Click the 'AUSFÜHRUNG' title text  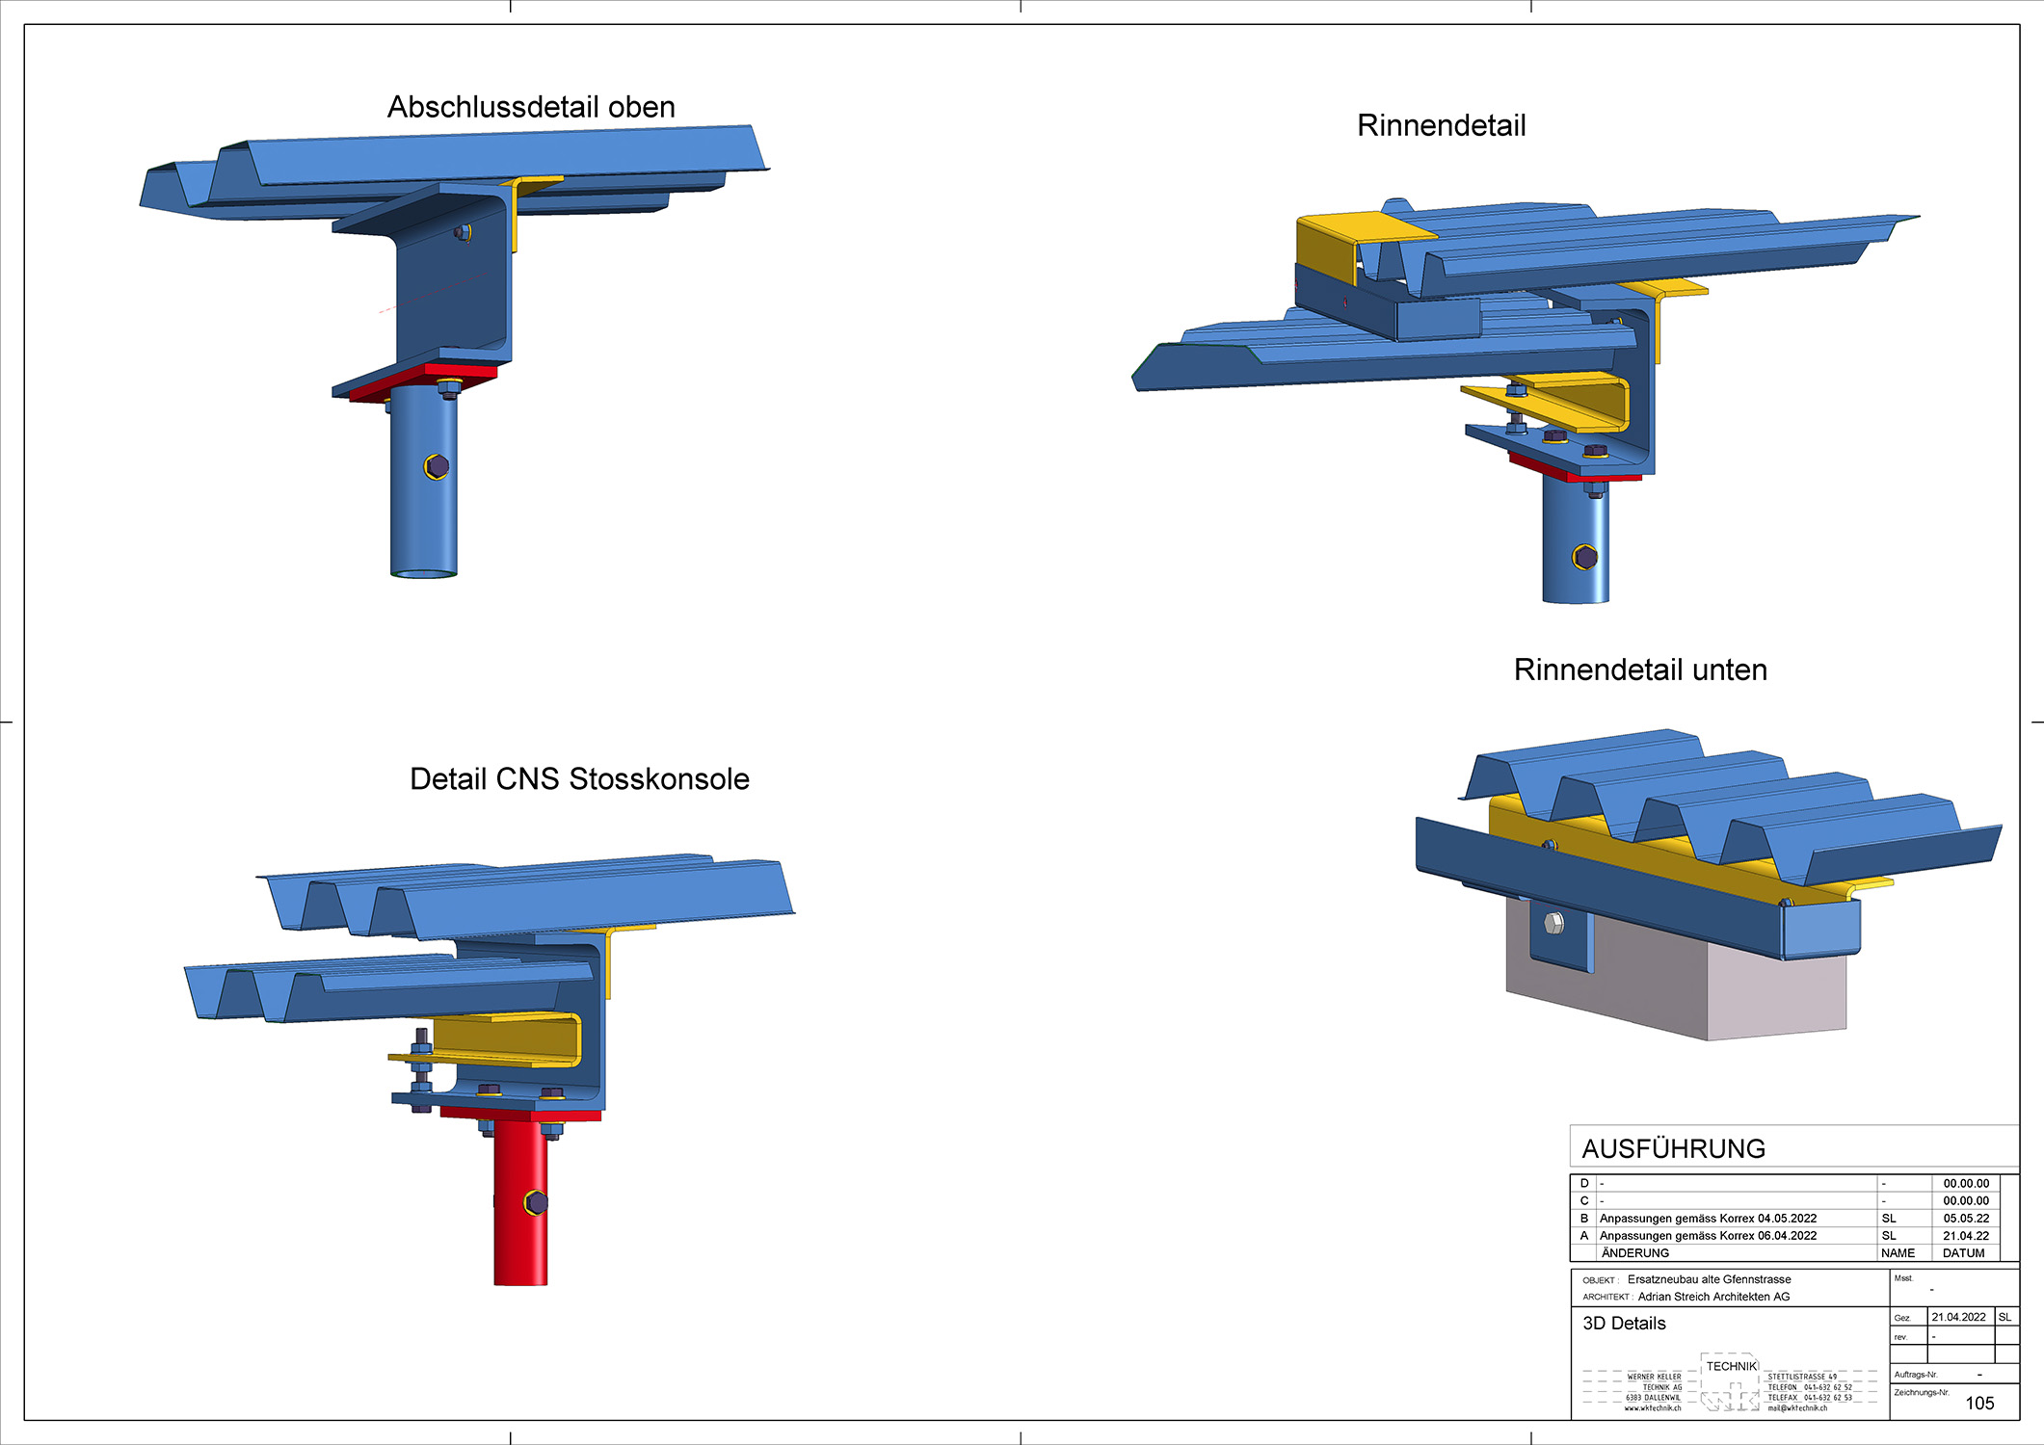point(1674,1148)
